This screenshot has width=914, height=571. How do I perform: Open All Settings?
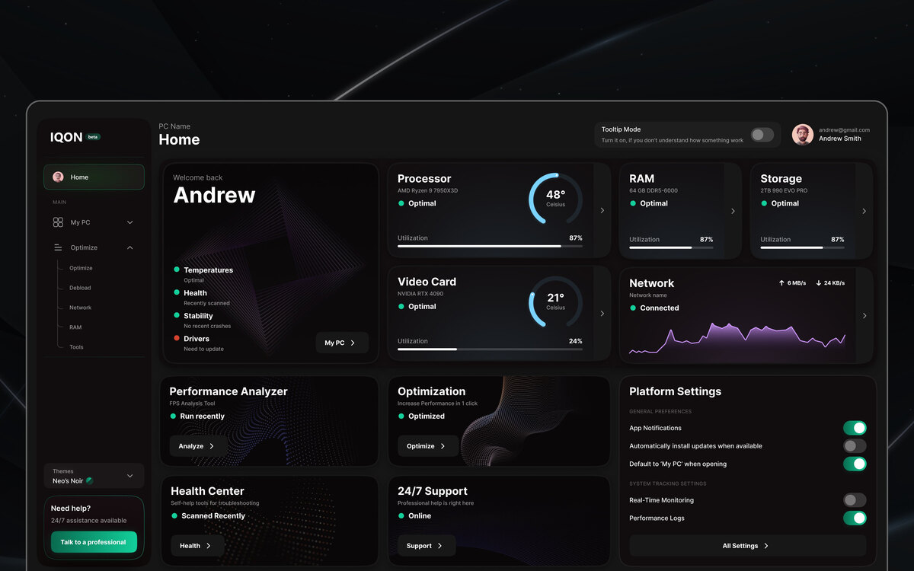pos(747,545)
